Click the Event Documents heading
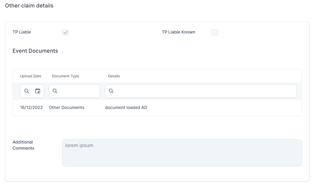Image resolution: width=318 pixels, height=185 pixels. [35, 51]
